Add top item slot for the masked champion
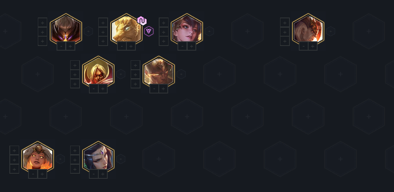Image resolution: width=394 pixels, height=192 pixels. (43, 22)
